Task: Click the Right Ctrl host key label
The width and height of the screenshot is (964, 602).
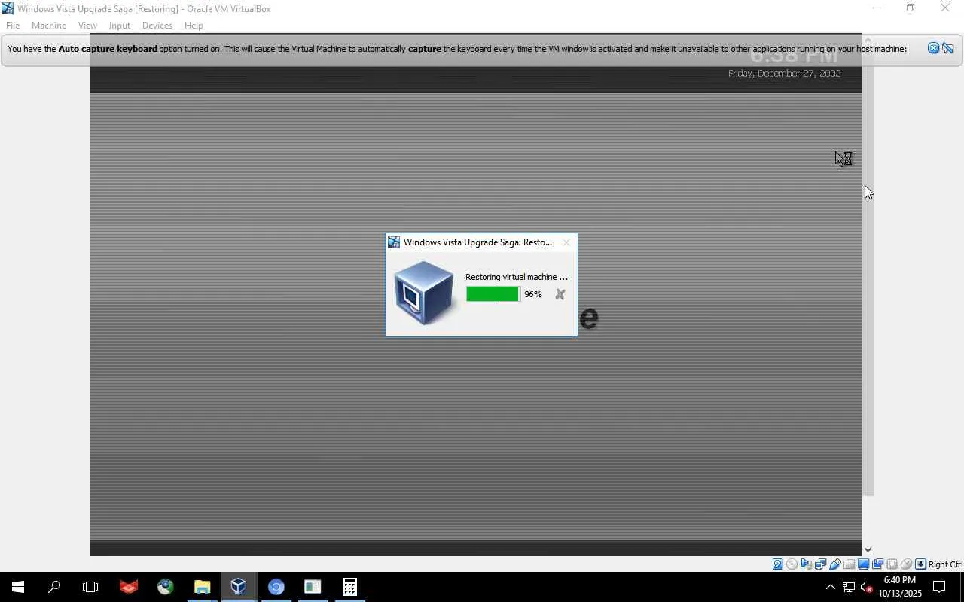Action: [945, 564]
